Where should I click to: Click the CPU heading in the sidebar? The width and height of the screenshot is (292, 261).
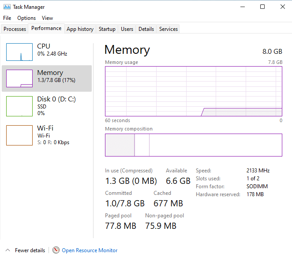(x=44, y=46)
